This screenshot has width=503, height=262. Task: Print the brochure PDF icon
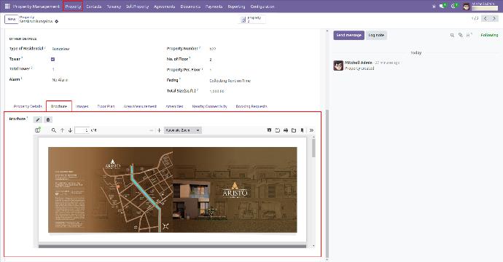tap(286, 130)
